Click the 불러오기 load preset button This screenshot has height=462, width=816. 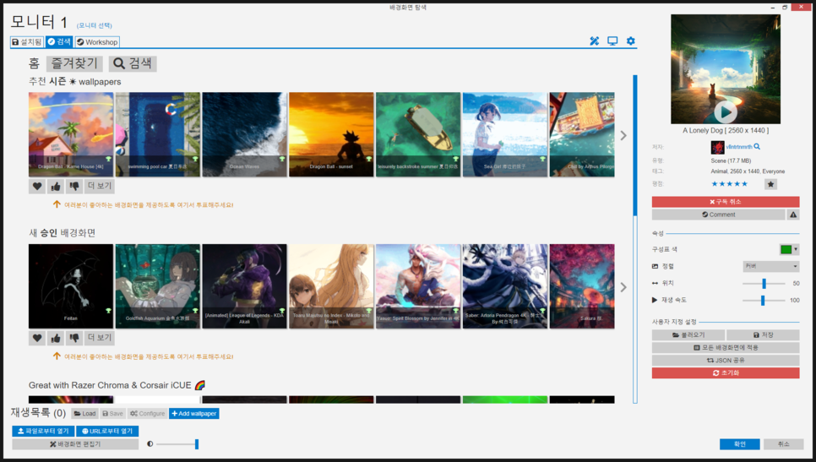click(688, 335)
